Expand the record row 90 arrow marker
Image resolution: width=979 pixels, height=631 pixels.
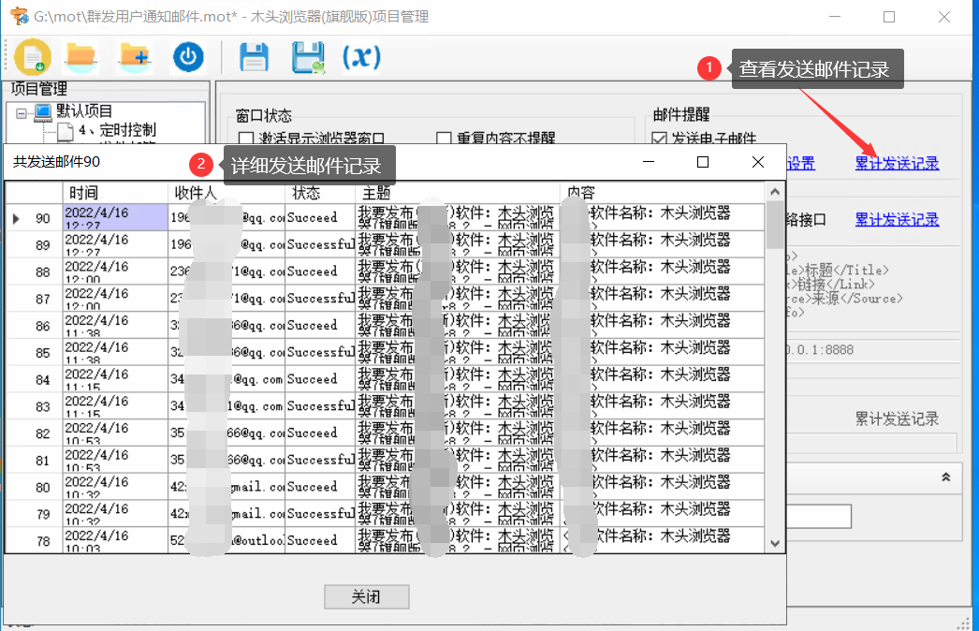pyautogui.click(x=17, y=217)
